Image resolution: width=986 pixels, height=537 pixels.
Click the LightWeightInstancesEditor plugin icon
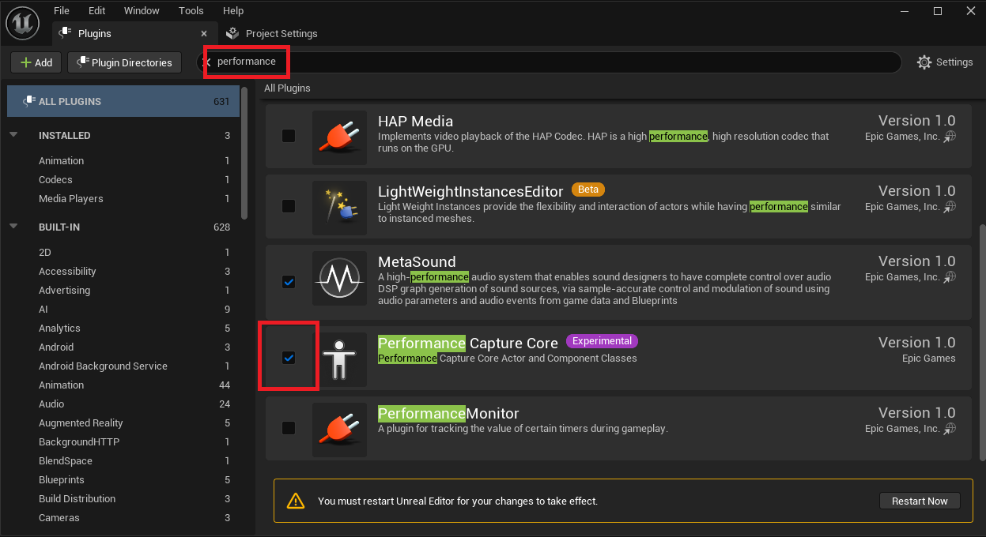tap(340, 208)
